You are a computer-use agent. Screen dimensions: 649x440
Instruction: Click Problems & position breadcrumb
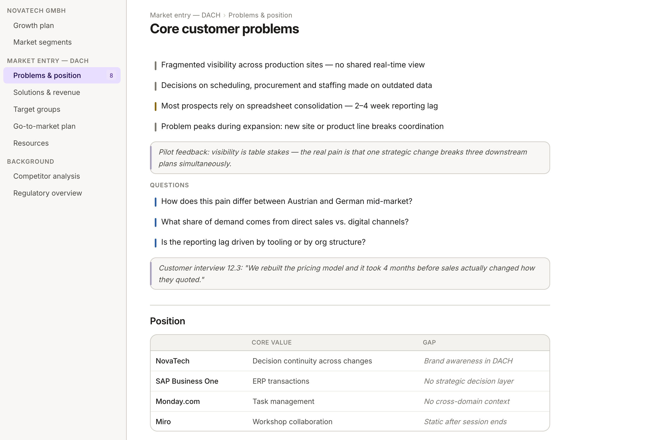click(x=260, y=15)
